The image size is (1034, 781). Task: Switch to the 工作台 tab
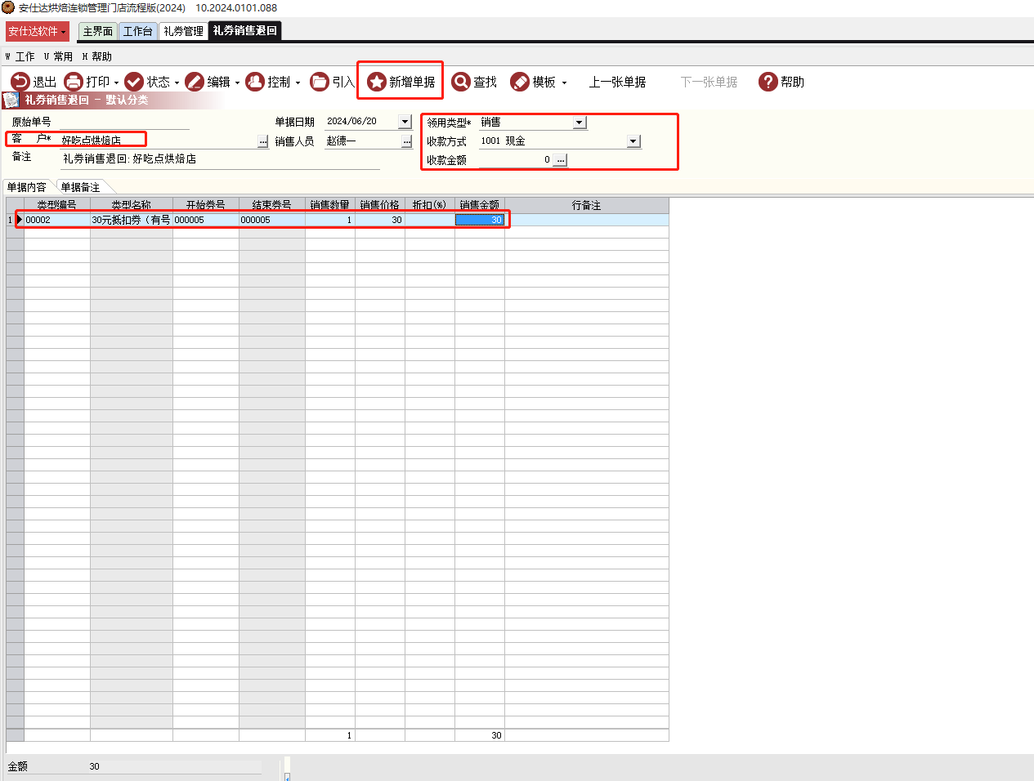(x=138, y=31)
